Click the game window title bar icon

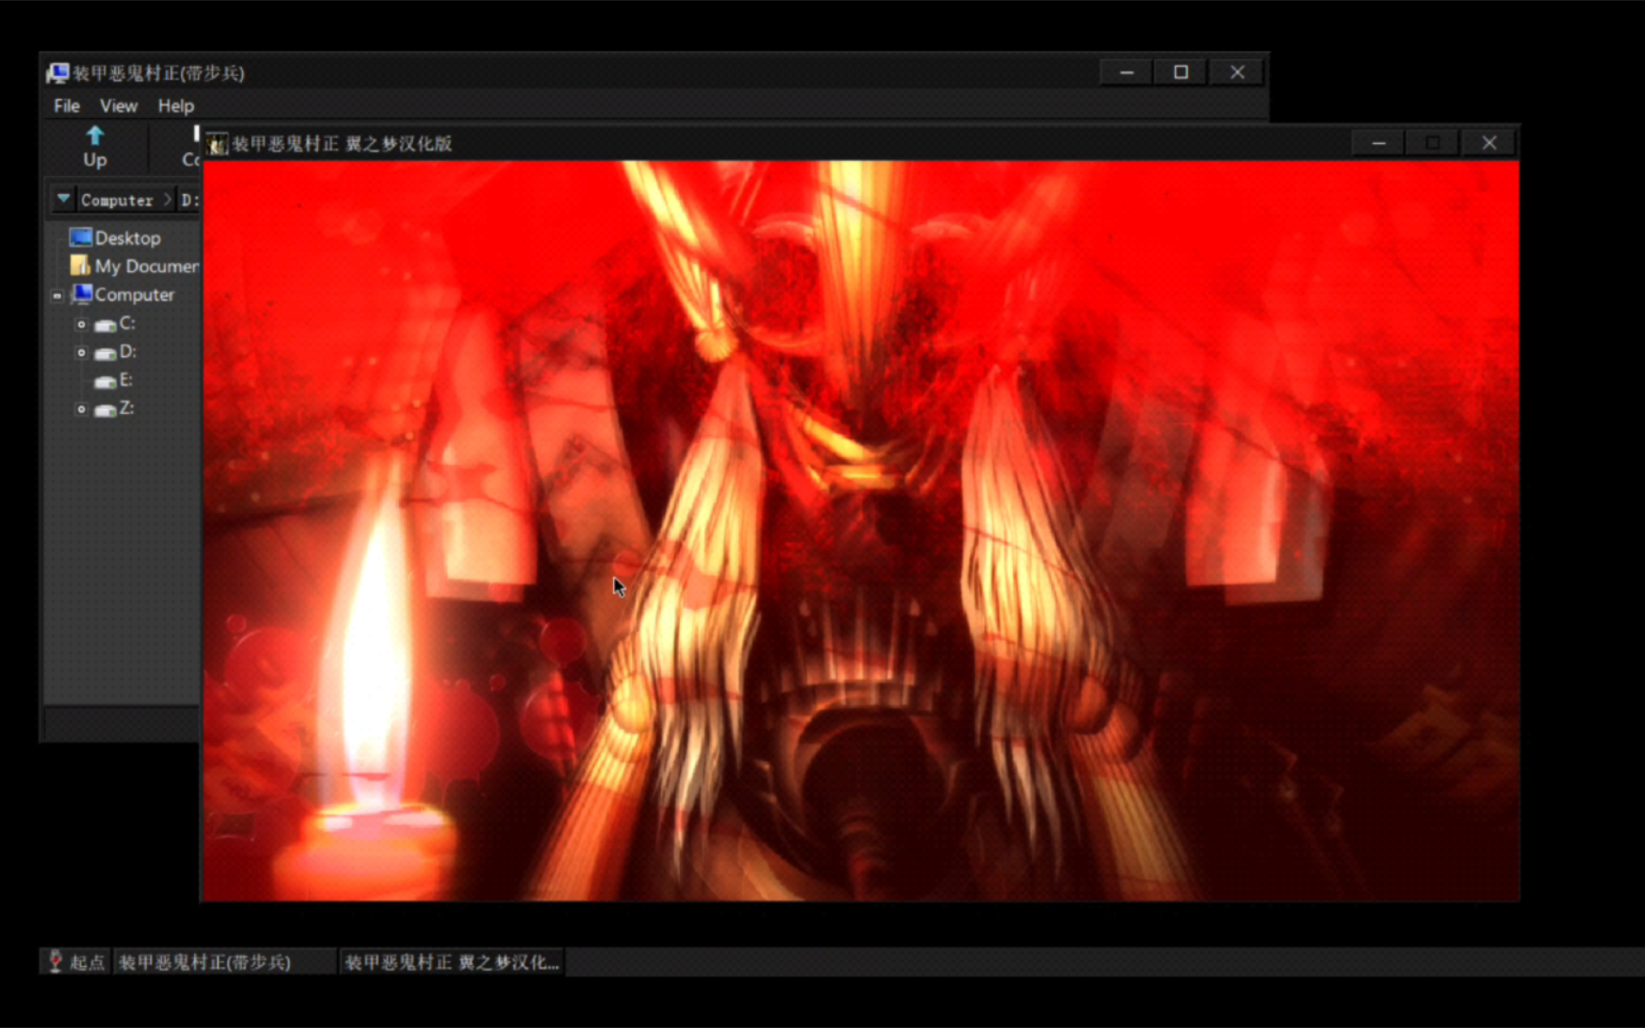pos(218,144)
